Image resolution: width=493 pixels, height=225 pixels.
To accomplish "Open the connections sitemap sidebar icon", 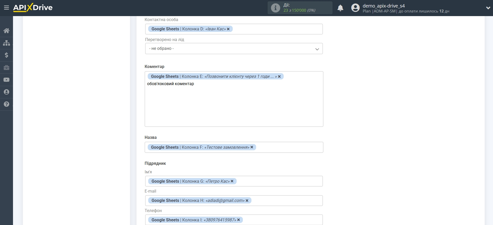I will pos(7,43).
